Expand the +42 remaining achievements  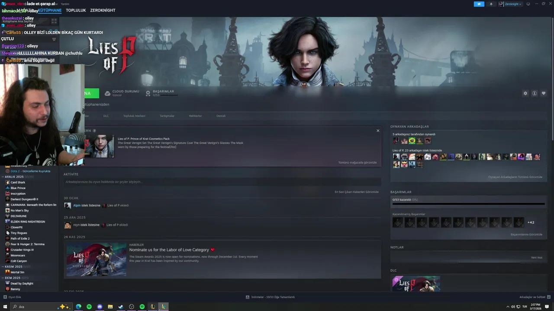click(x=531, y=222)
